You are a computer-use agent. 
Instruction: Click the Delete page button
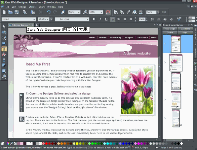[170, 32]
